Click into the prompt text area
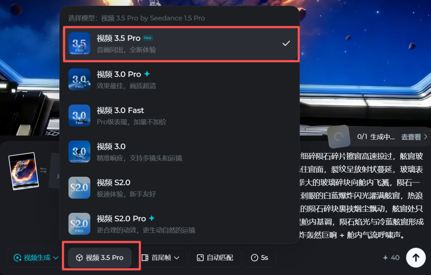431x275 pixels. point(361,196)
